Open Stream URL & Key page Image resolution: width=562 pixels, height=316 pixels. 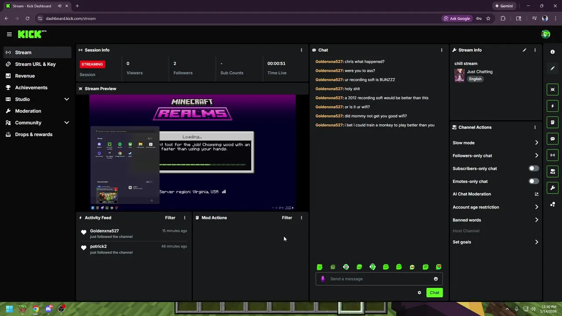click(x=37, y=64)
